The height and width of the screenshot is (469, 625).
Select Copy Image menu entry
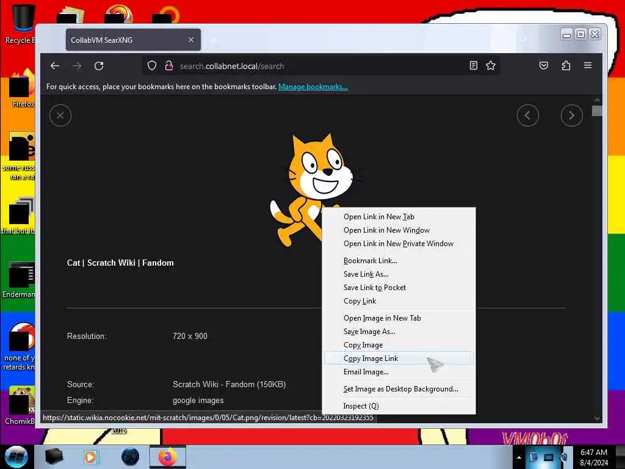pyautogui.click(x=399, y=345)
